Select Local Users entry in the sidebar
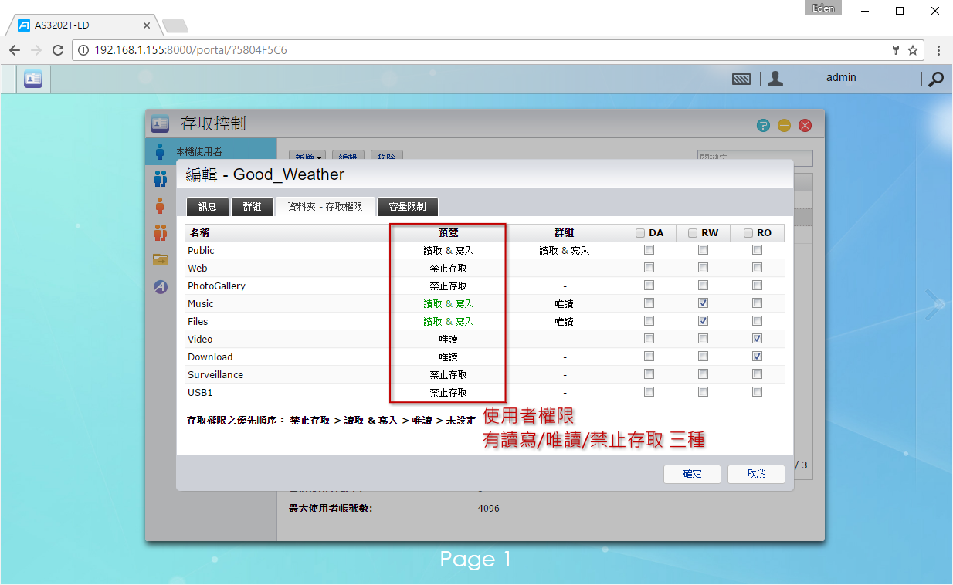Image resolution: width=953 pixels, height=585 pixels. point(211,151)
